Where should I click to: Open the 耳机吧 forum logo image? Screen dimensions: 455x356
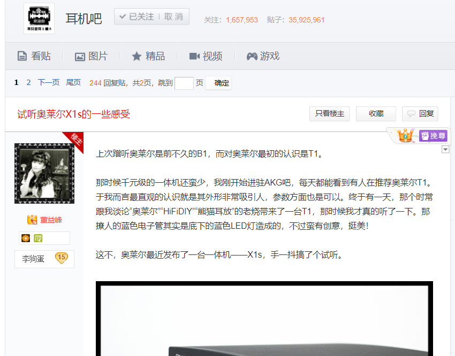39,18
